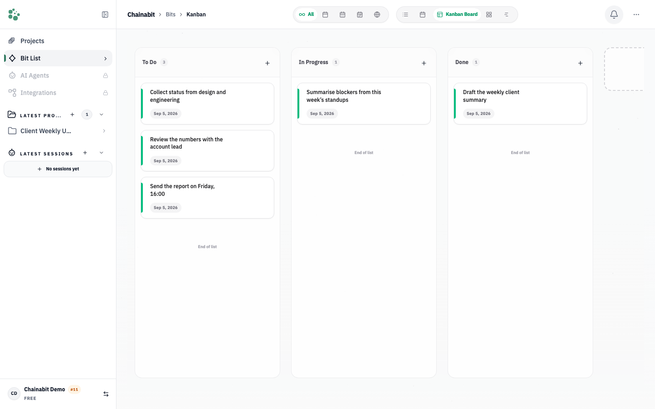Open card 'Review the numbers with the account lead'
This screenshot has height=409, width=655.
coord(207,151)
